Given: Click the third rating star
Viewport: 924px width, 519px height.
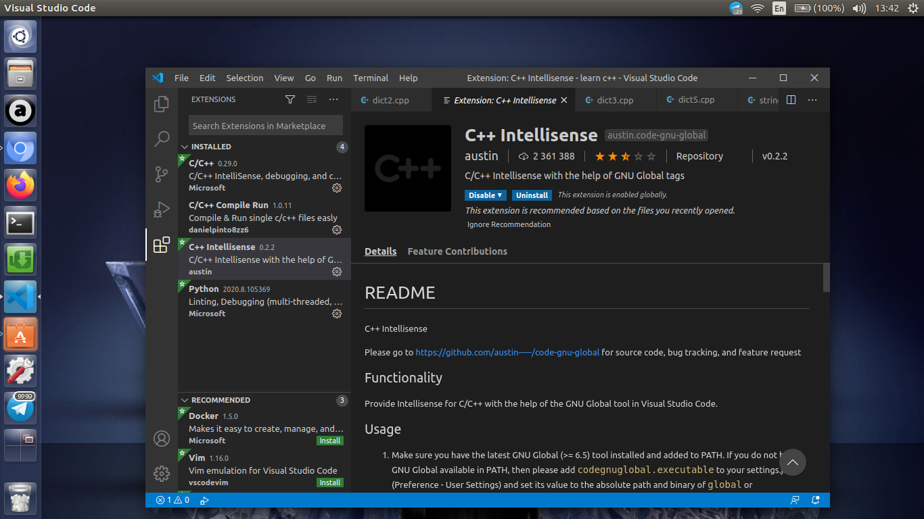Looking at the screenshot, I should pos(625,156).
